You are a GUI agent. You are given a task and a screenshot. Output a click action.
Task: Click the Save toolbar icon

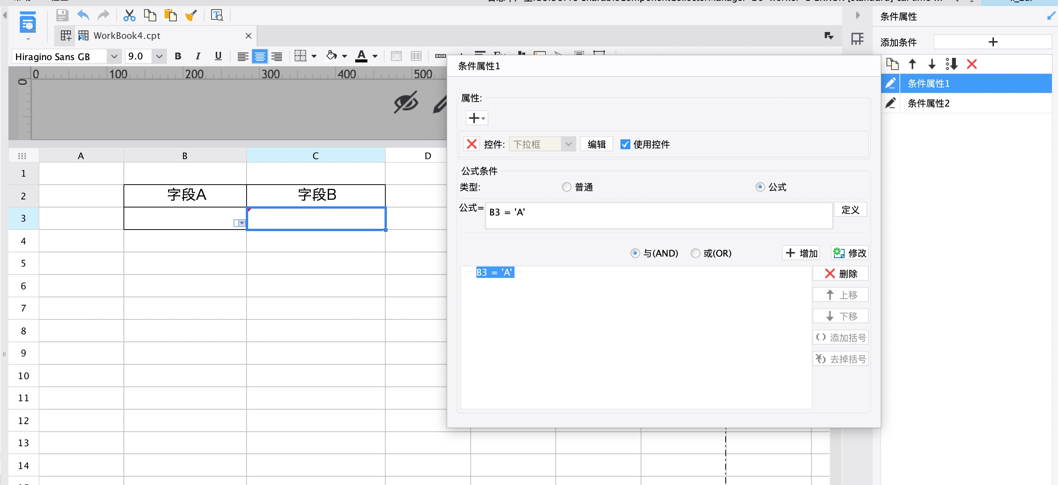pos(62,16)
